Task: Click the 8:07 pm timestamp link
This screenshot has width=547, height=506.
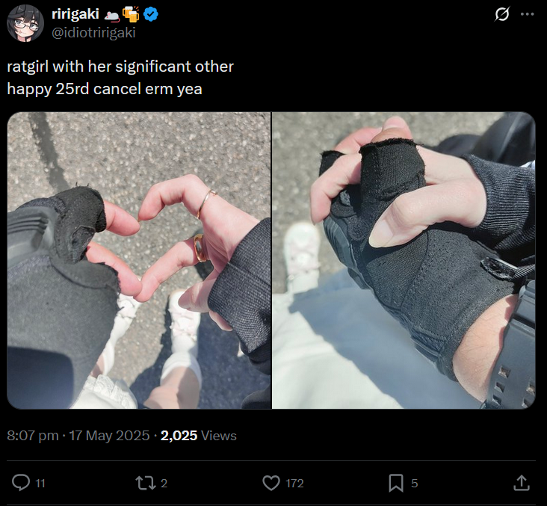Action: tap(33, 436)
